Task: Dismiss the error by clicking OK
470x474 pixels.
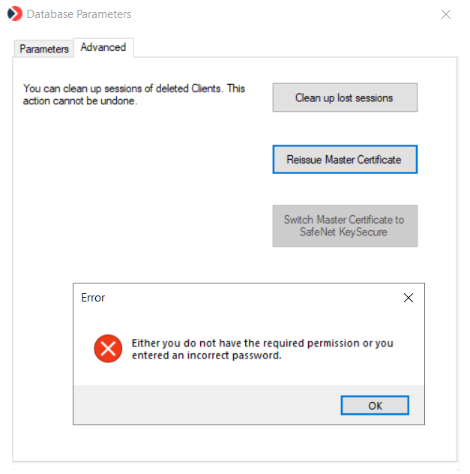Action: point(375,406)
